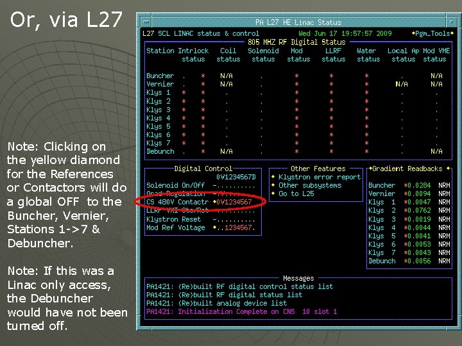Viewport: 462px width, 346px height.
Task: Select the CS 480V Contactr label
Action: (177, 202)
